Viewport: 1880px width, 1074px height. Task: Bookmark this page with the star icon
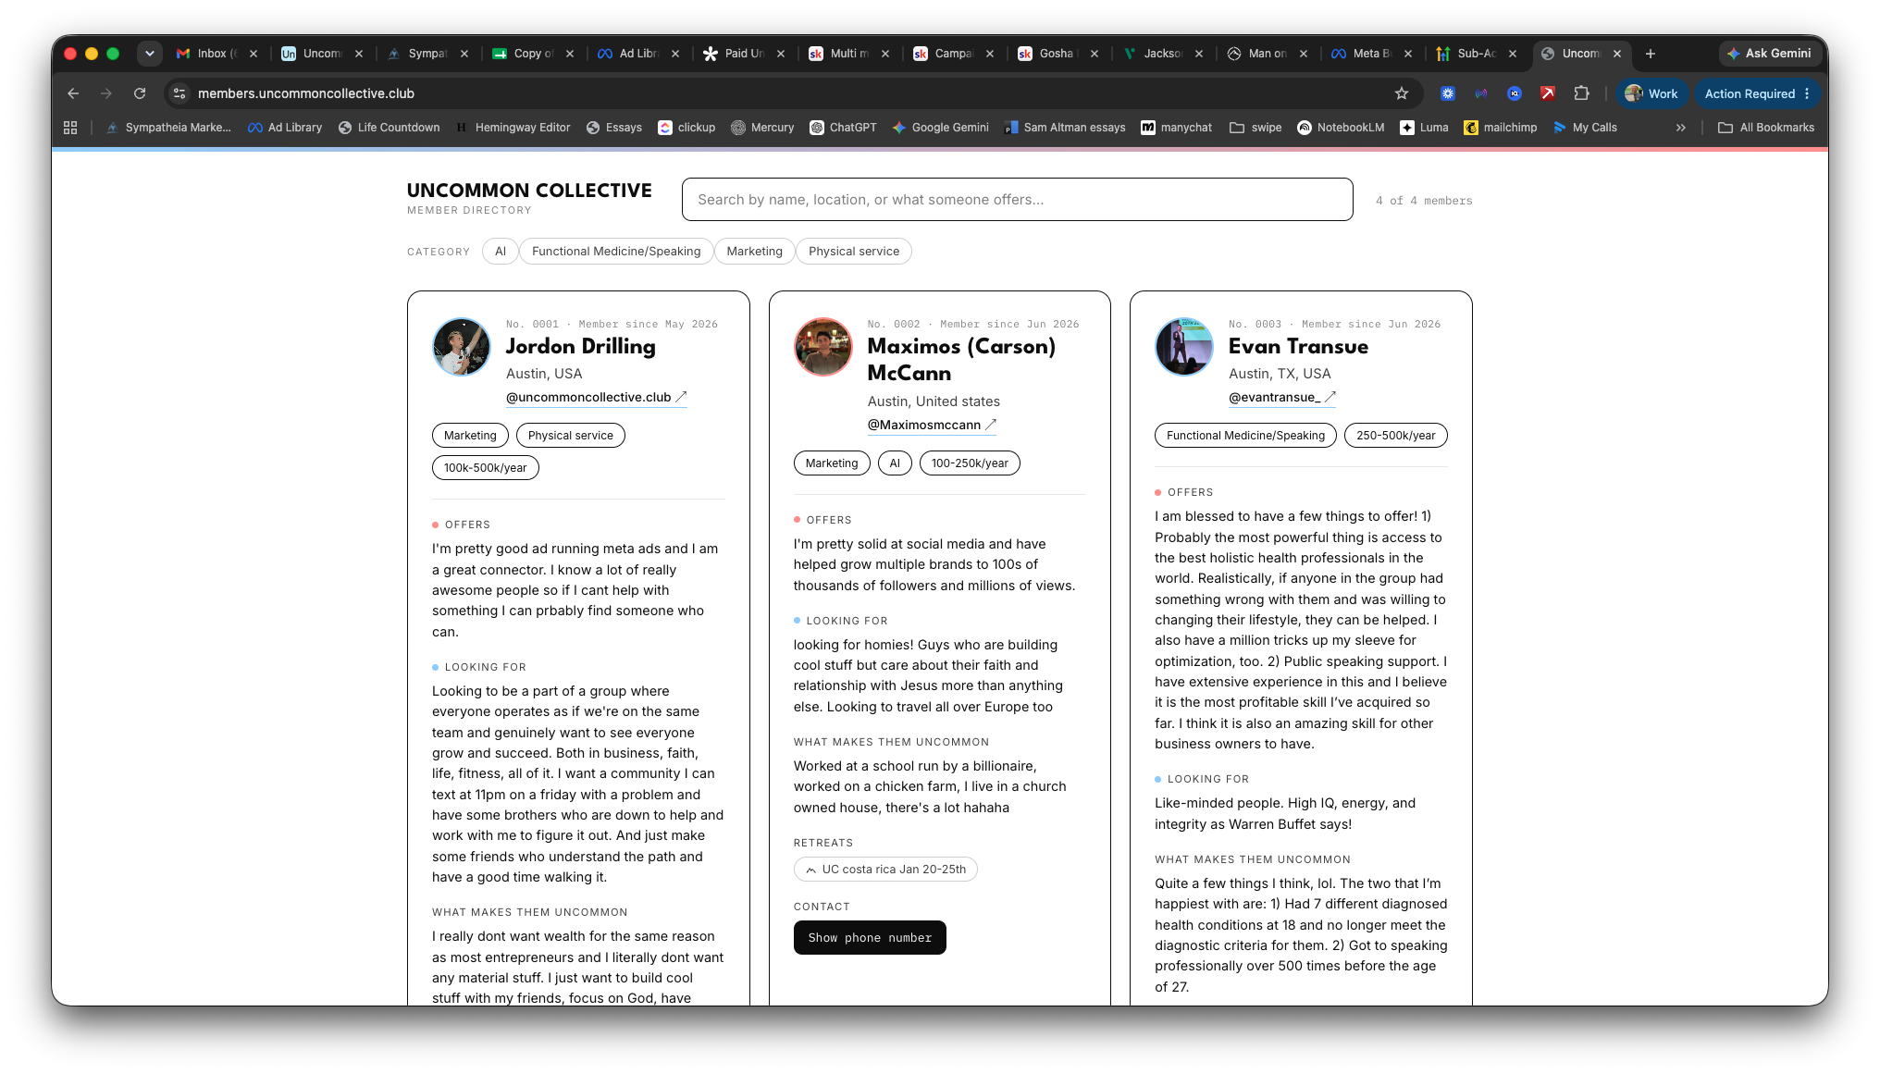tap(1402, 93)
